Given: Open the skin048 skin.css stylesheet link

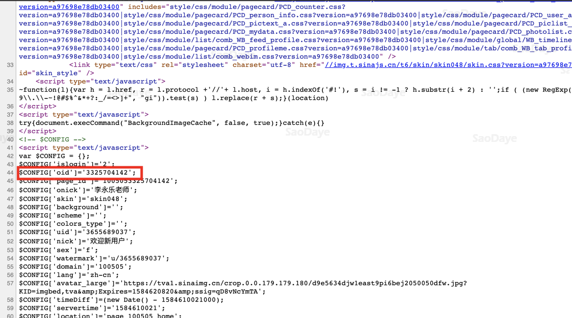Looking at the screenshot, I should 448,65.
